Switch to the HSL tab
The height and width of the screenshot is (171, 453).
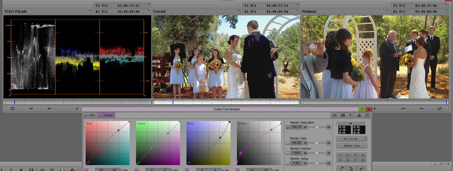click(x=92, y=115)
